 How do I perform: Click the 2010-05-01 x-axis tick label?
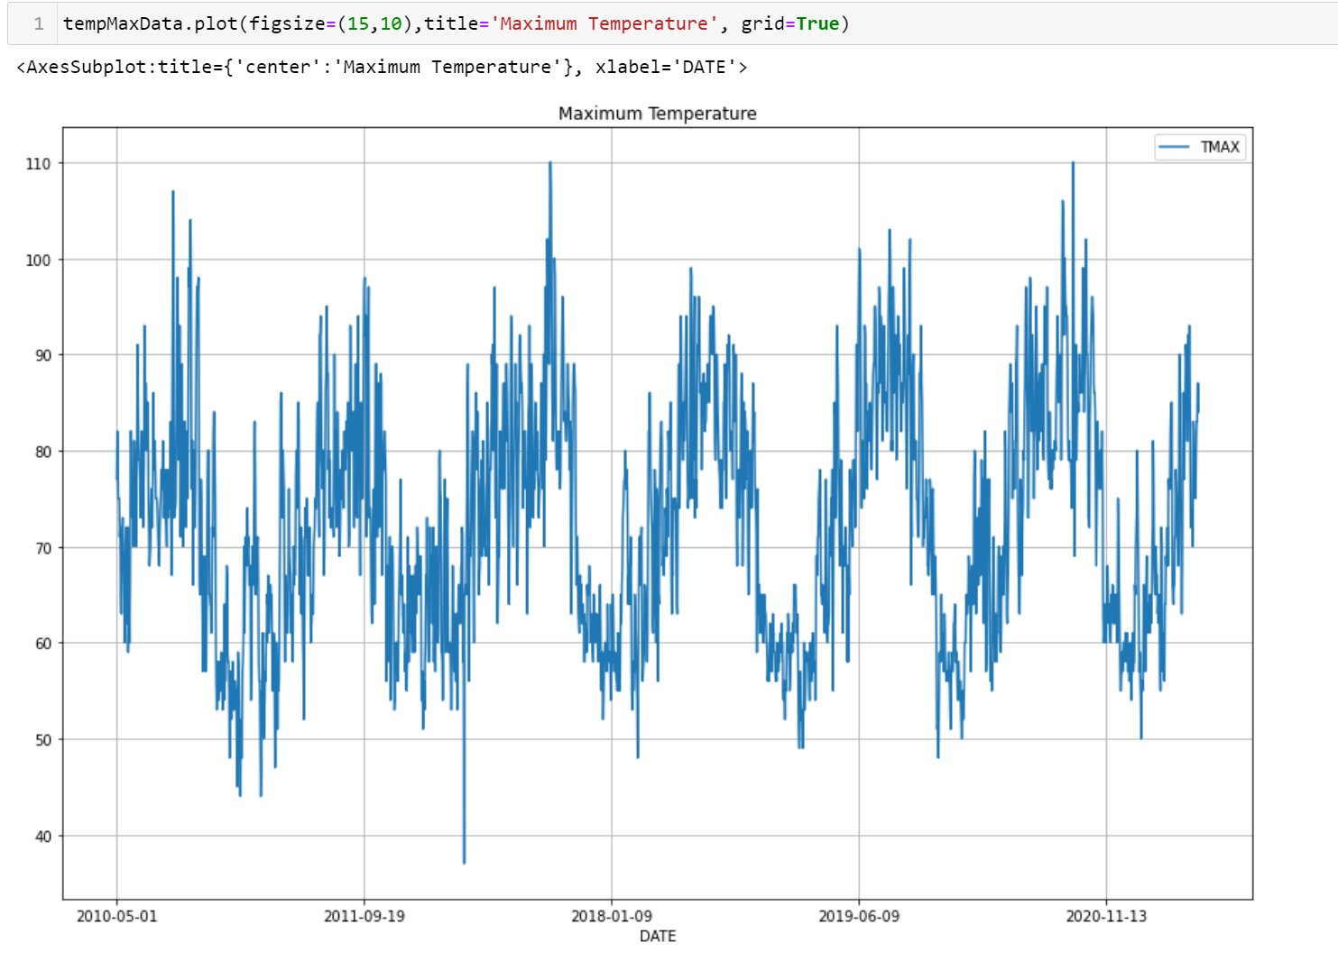pyautogui.click(x=116, y=917)
